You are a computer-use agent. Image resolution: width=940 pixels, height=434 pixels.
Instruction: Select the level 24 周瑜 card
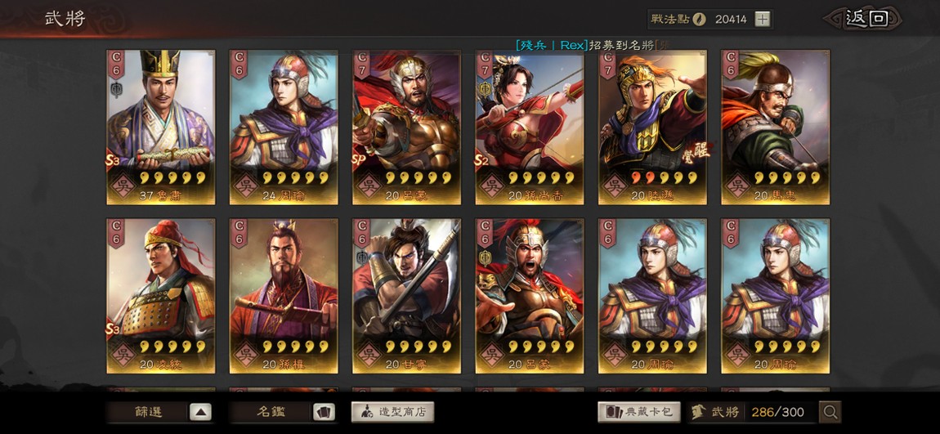[x=284, y=127]
